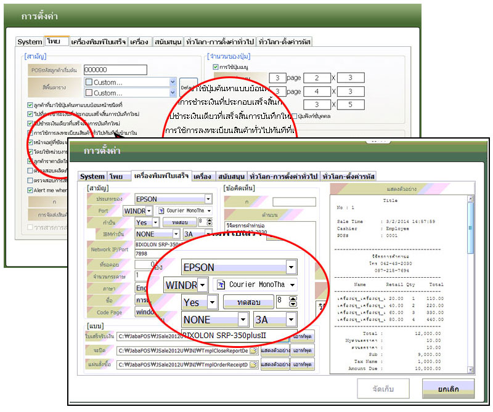Toggle the checkbox starting with หน้าจอคู่
This screenshot has height=412, width=493.
click(30, 142)
